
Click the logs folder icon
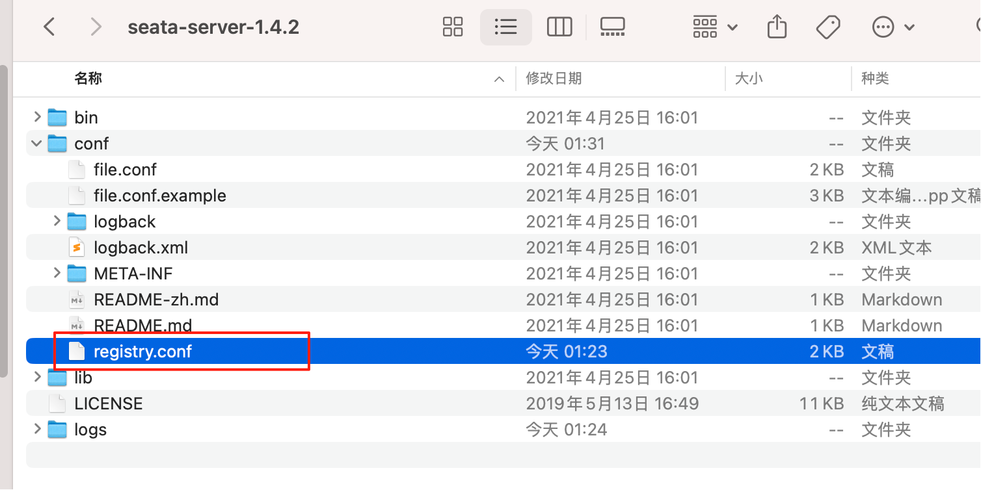point(58,430)
